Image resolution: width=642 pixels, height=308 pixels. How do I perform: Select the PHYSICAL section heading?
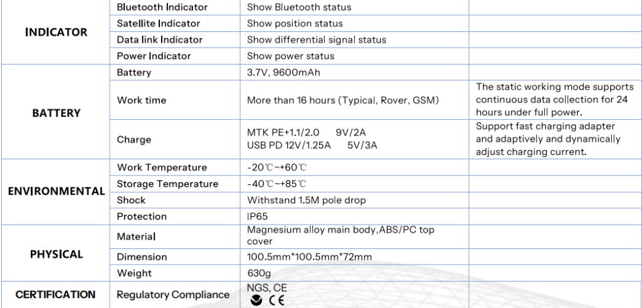pos(56,254)
